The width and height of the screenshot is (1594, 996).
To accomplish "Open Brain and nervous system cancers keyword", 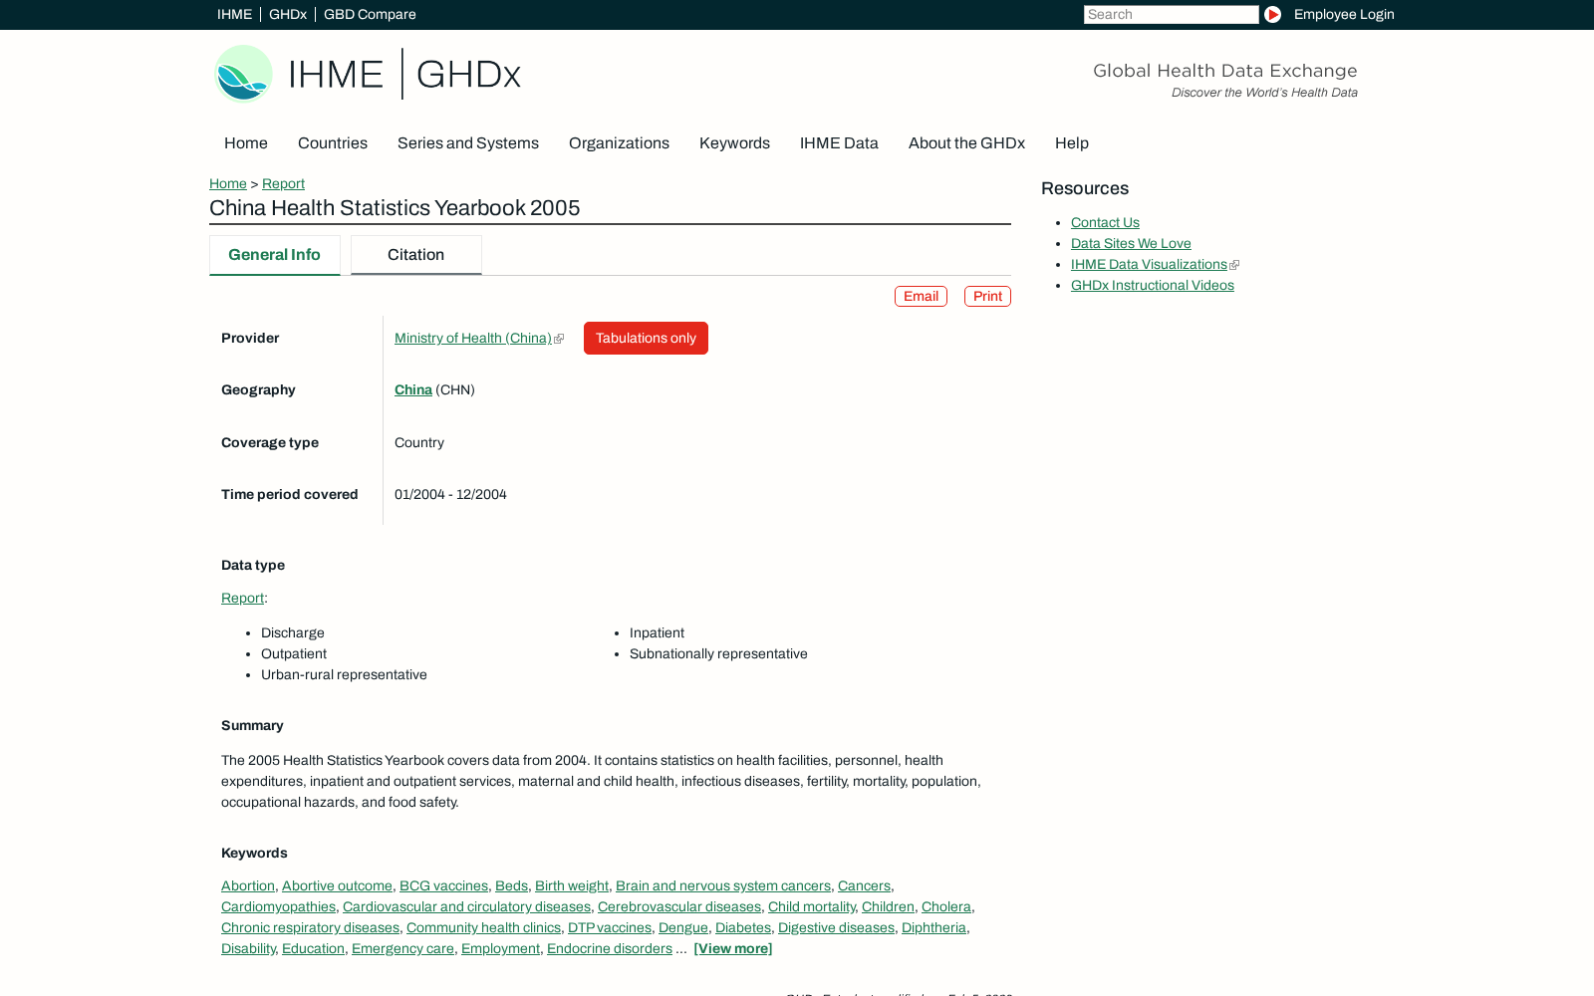I will pos(723,885).
